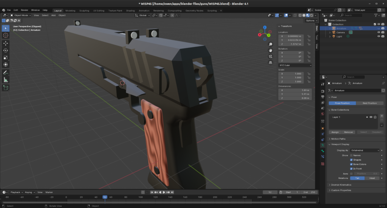387x208 pixels.
Task: Open the Output properties tab icon
Action: [x=323, y=97]
